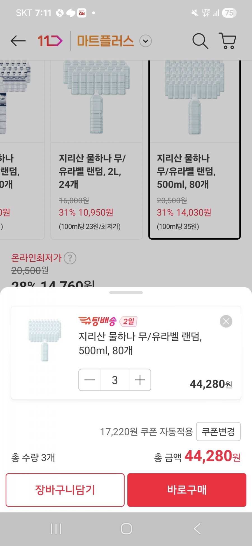Click the 바로구매 button
The height and width of the screenshot is (546, 252).
(187, 490)
